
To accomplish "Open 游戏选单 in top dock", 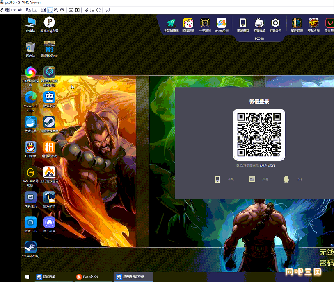I will coord(259,25).
